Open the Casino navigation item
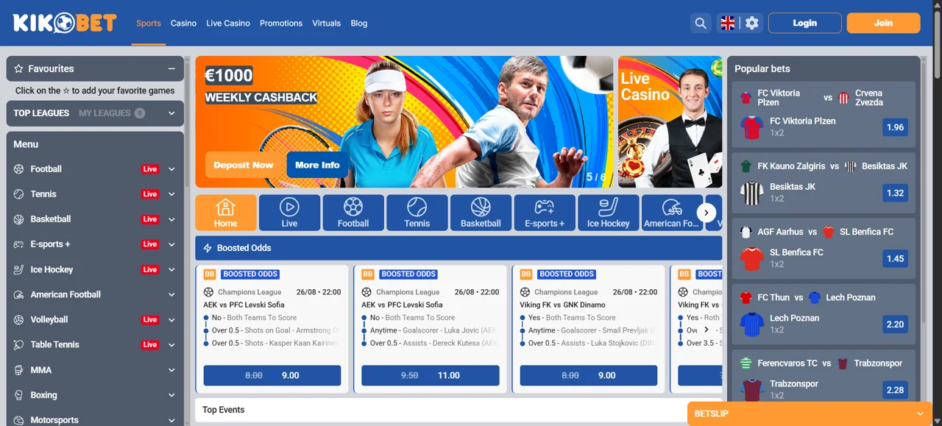The height and width of the screenshot is (426, 942). 183,23
